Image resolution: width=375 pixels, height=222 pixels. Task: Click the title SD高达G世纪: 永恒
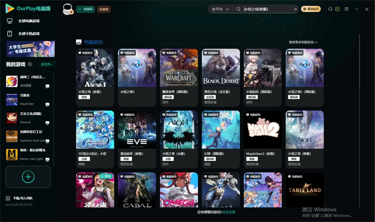point(93,154)
